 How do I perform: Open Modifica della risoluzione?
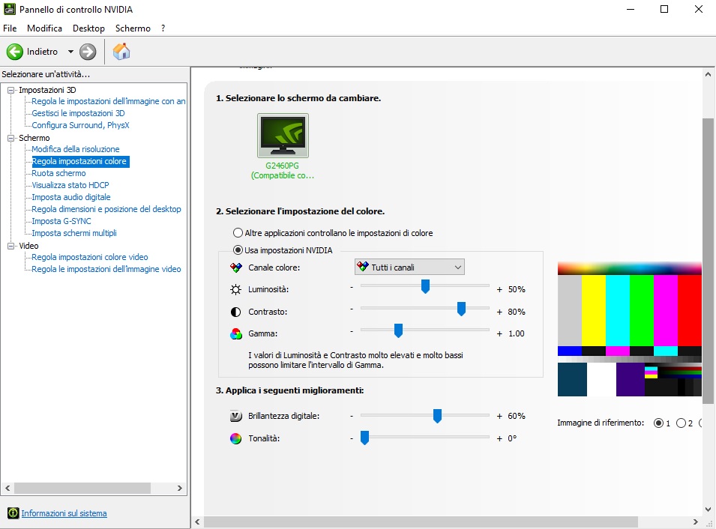75,149
